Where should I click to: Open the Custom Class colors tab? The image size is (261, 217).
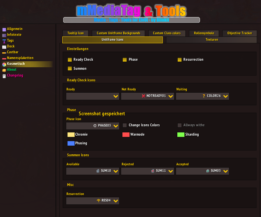pos(167,33)
